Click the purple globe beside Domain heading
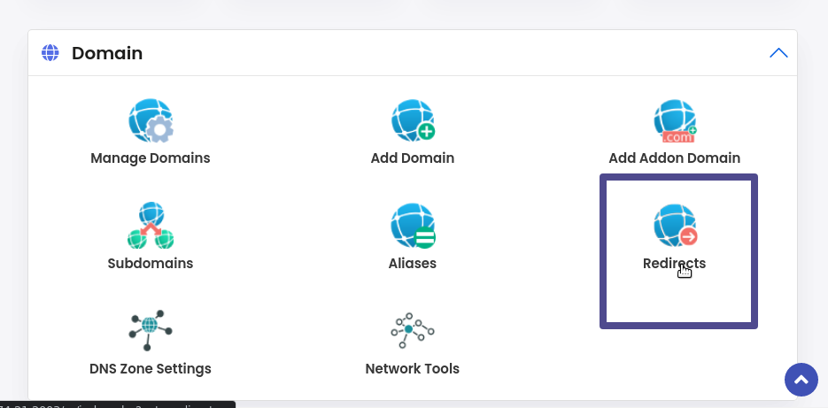828x408 pixels. (x=50, y=53)
